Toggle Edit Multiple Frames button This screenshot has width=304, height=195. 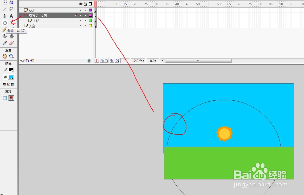pos(112,61)
